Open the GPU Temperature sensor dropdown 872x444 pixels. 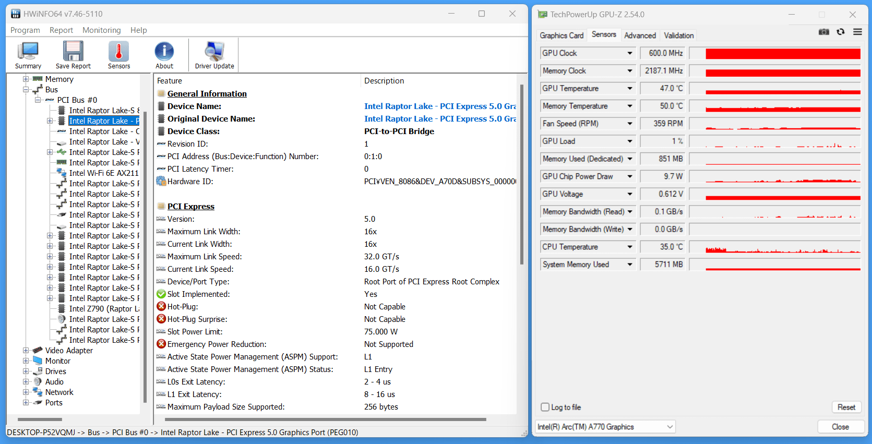click(x=630, y=88)
